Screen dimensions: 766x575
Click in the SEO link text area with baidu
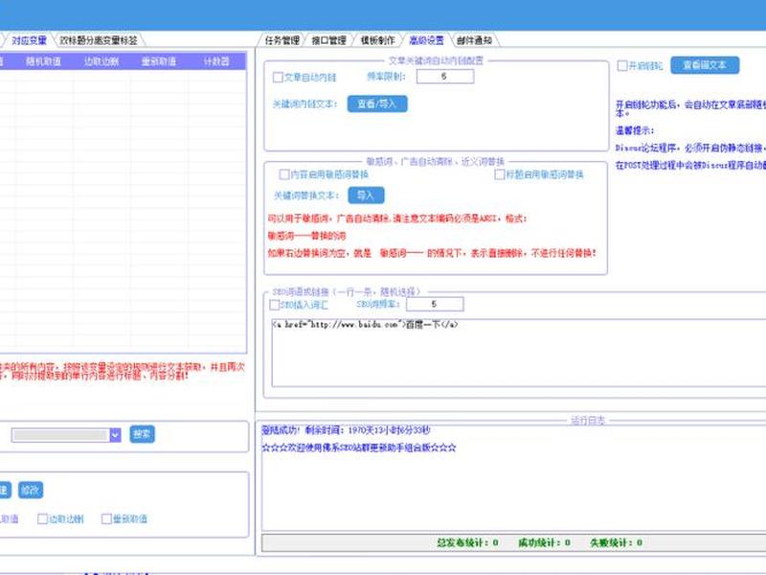point(518,353)
